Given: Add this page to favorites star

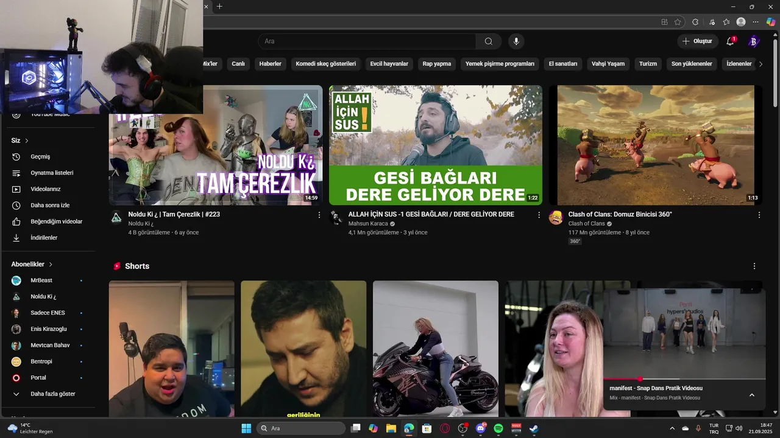Looking at the screenshot, I should (x=678, y=22).
